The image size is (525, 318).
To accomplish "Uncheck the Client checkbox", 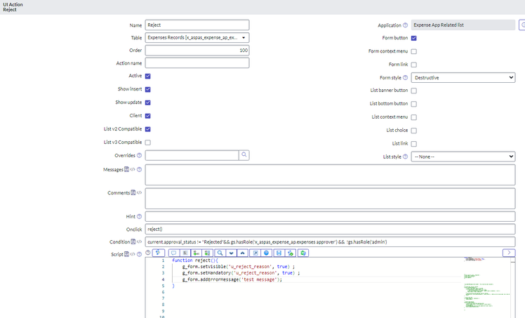I will (147, 116).
